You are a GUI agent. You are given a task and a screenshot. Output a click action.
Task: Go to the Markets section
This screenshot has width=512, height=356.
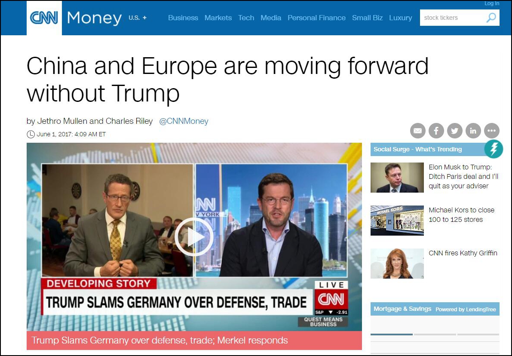tap(218, 18)
